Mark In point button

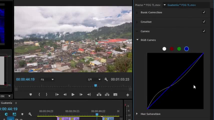point(39,94)
